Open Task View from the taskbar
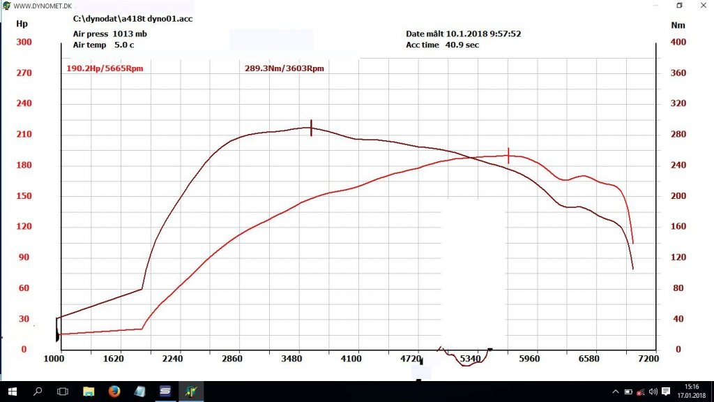This screenshot has width=714, height=402. [62, 392]
